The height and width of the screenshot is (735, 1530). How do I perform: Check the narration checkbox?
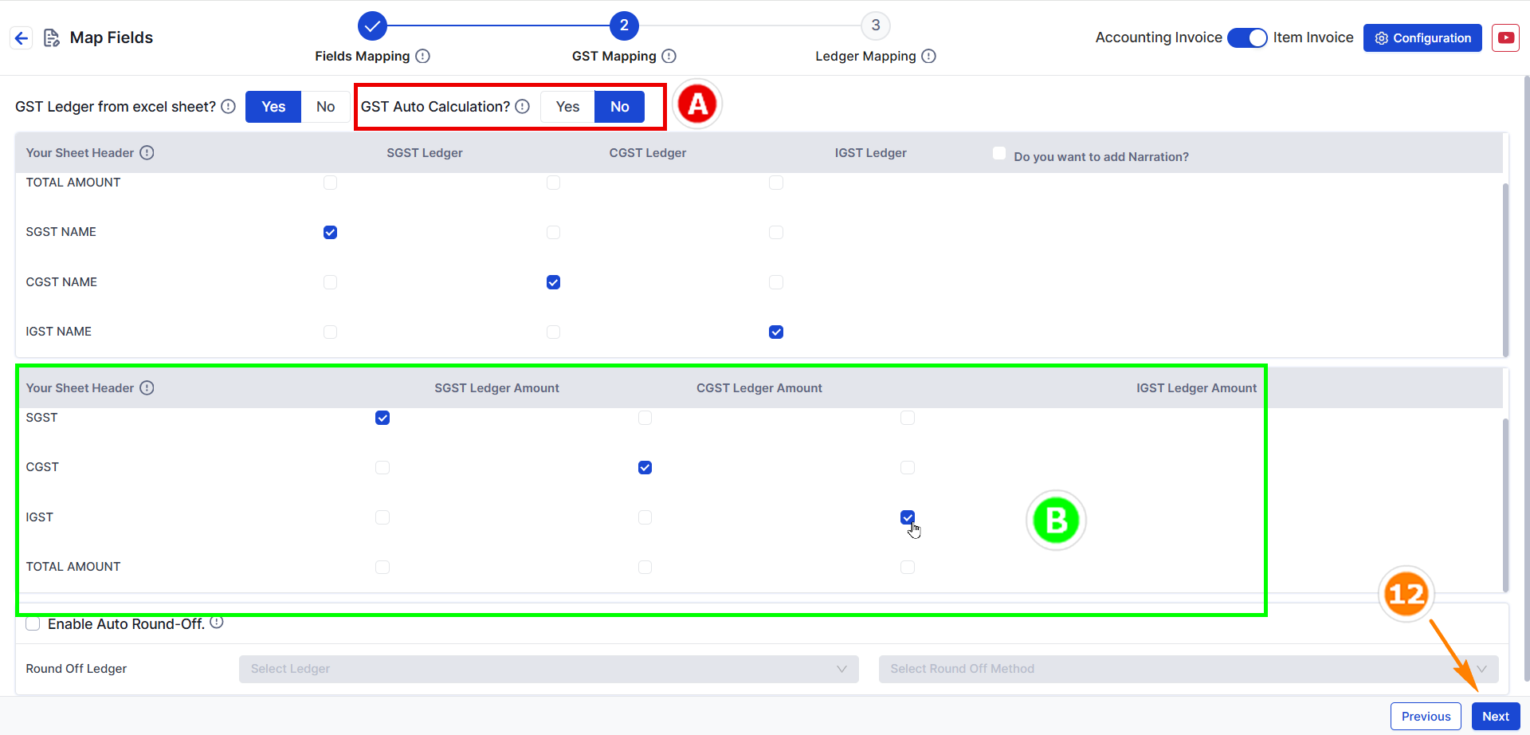pyautogui.click(x=999, y=153)
